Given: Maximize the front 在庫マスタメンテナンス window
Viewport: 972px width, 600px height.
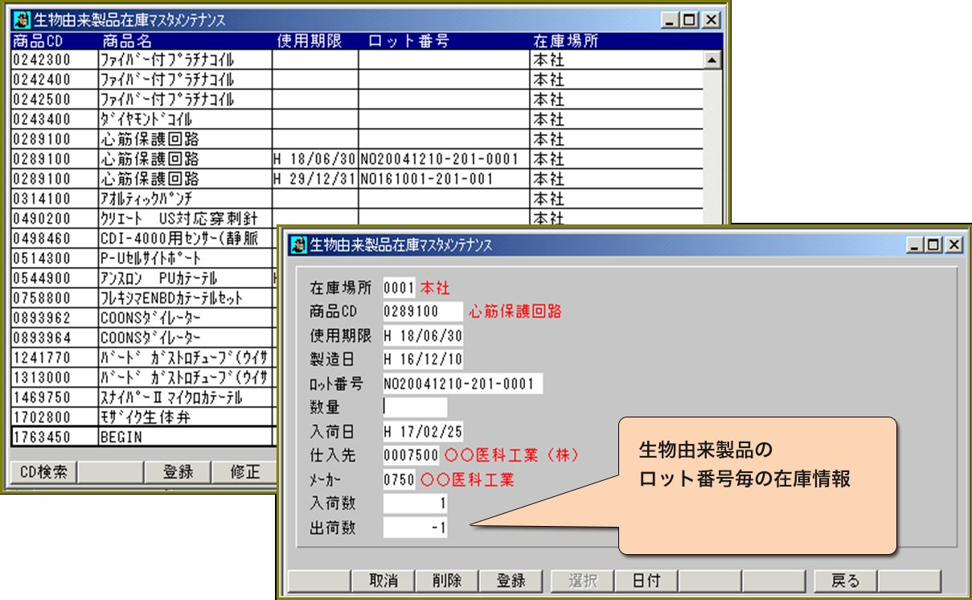Looking at the screenshot, I should (x=933, y=245).
